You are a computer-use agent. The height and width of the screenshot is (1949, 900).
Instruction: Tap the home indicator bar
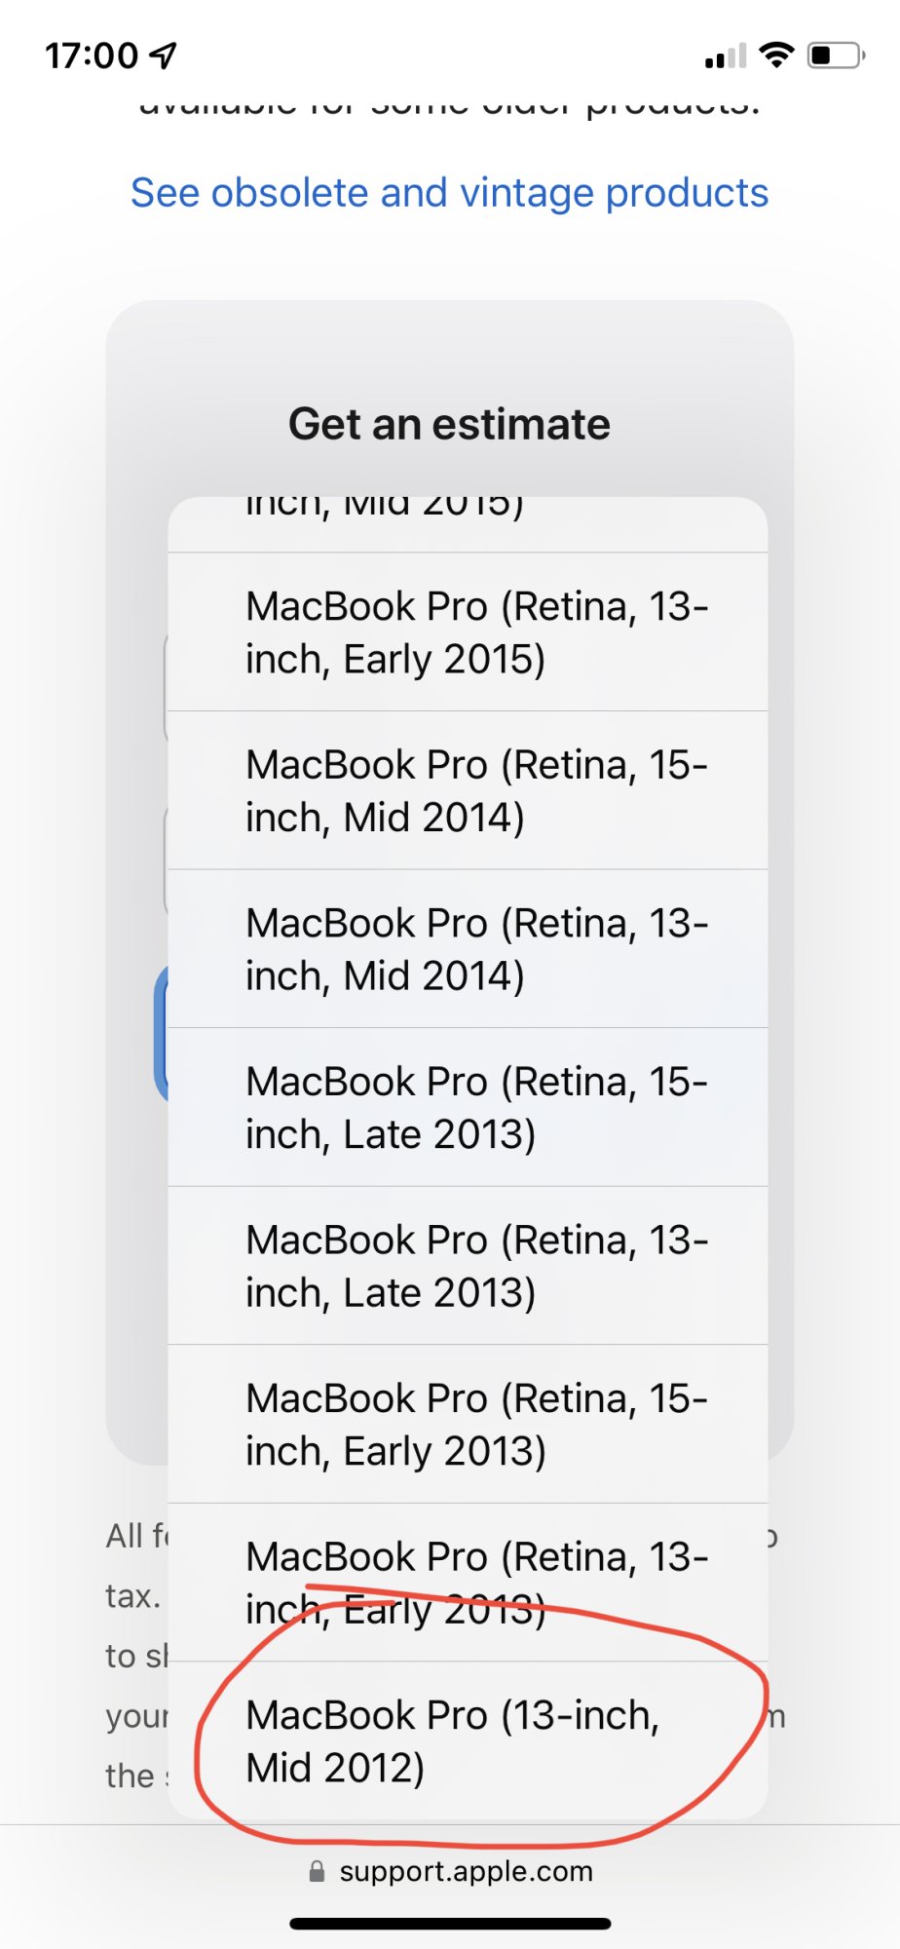tap(450, 1924)
